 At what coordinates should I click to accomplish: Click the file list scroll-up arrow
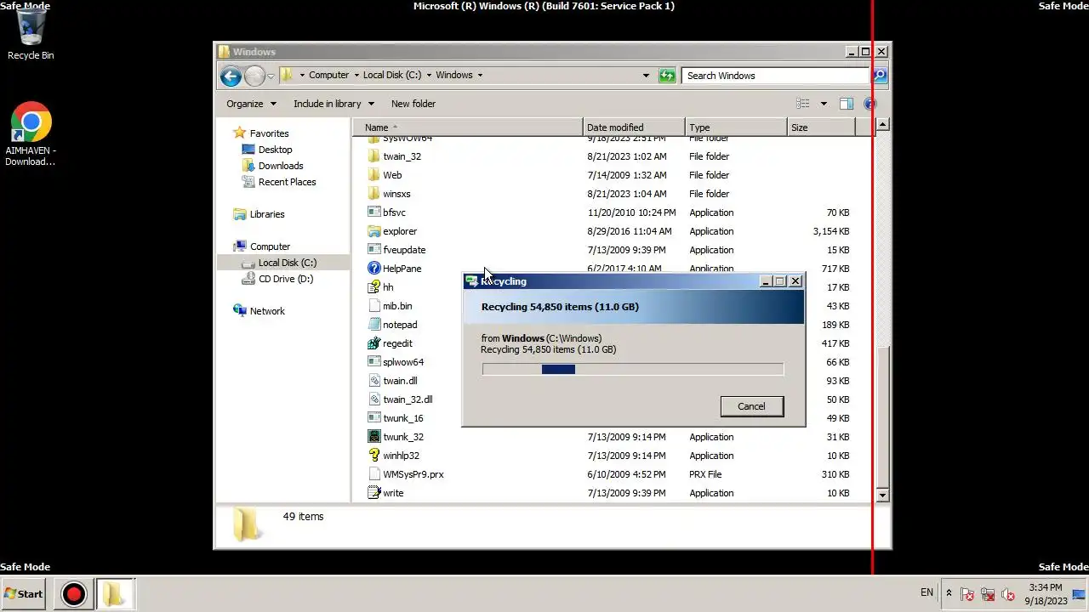click(x=882, y=126)
